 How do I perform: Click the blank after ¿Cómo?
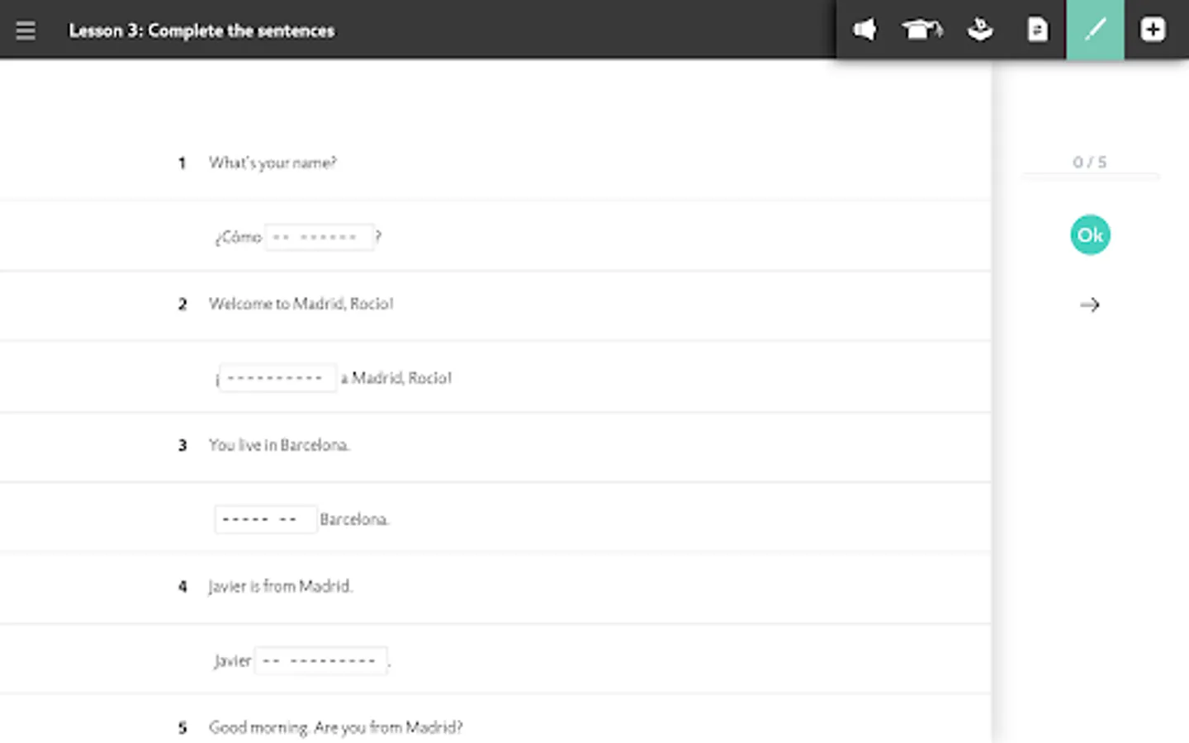click(319, 238)
